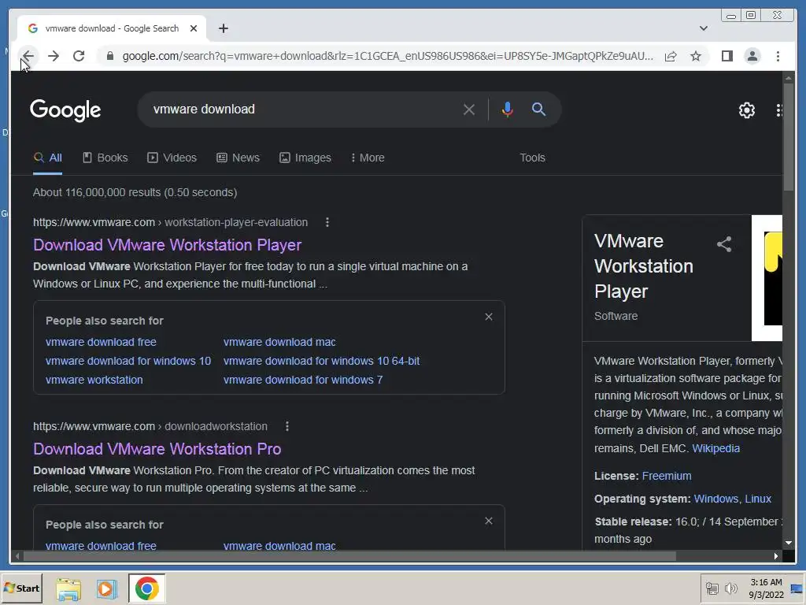
Task: Dismiss the first People also search for box
Action: 489,317
